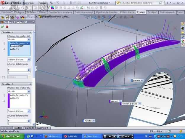Switch to the Fonctions tab
The width and height of the screenshot is (185, 139).
[6, 12]
